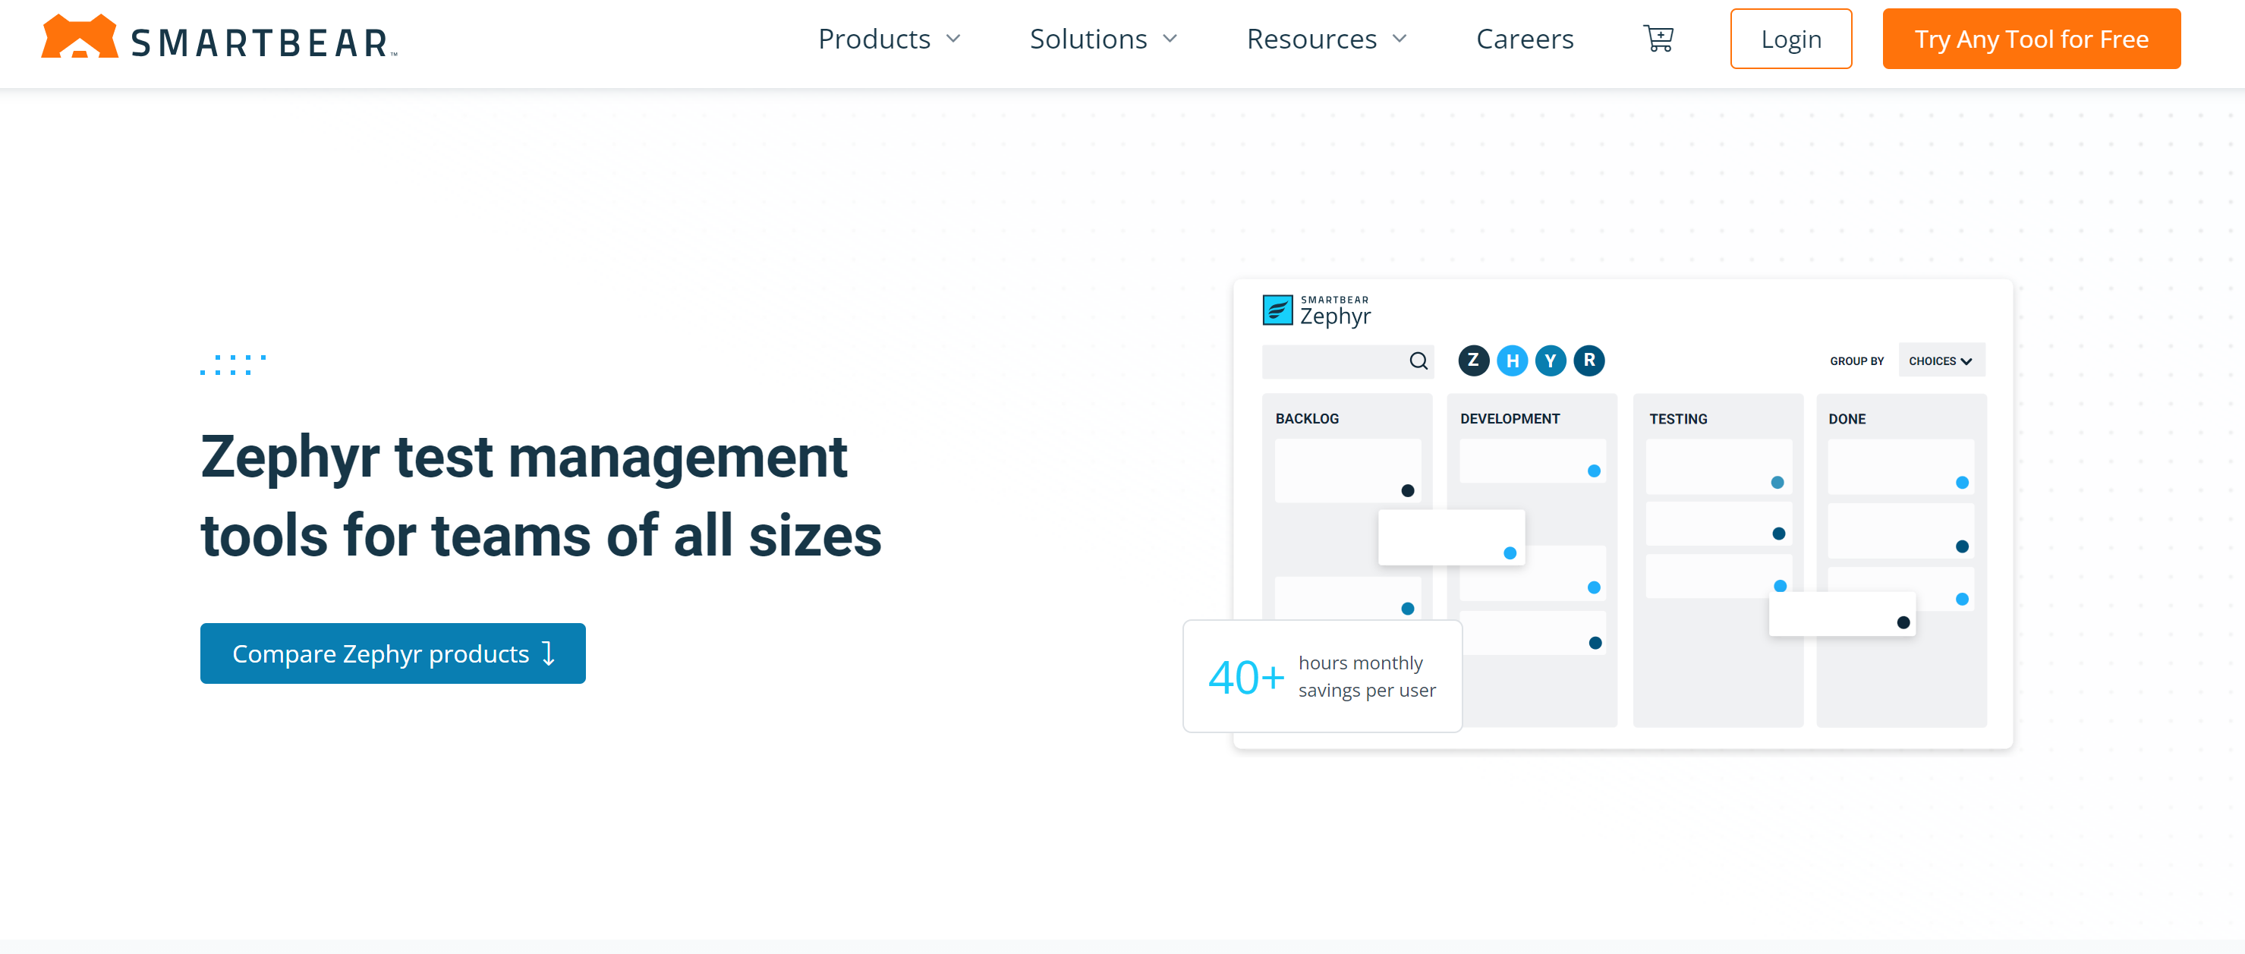This screenshot has width=2245, height=954.
Task: Click the Compare Zephyr products button
Action: coord(392,653)
